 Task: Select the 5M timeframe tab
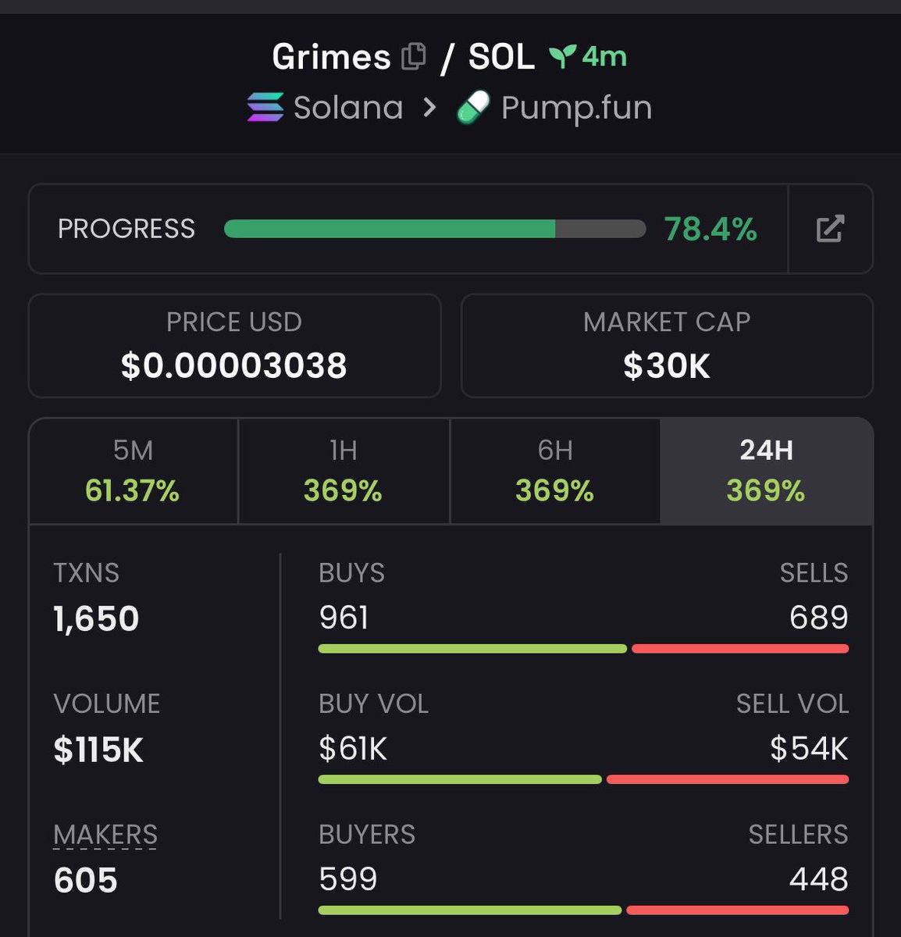click(133, 471)
